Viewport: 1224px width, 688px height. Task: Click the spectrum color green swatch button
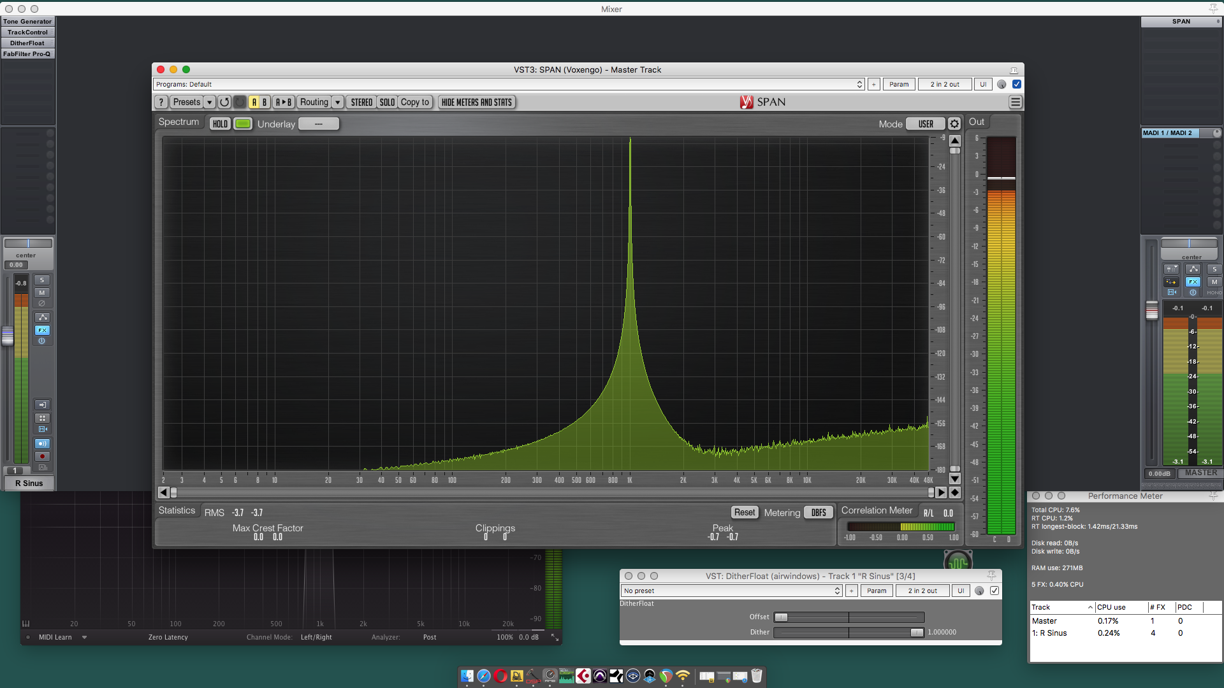242,124
